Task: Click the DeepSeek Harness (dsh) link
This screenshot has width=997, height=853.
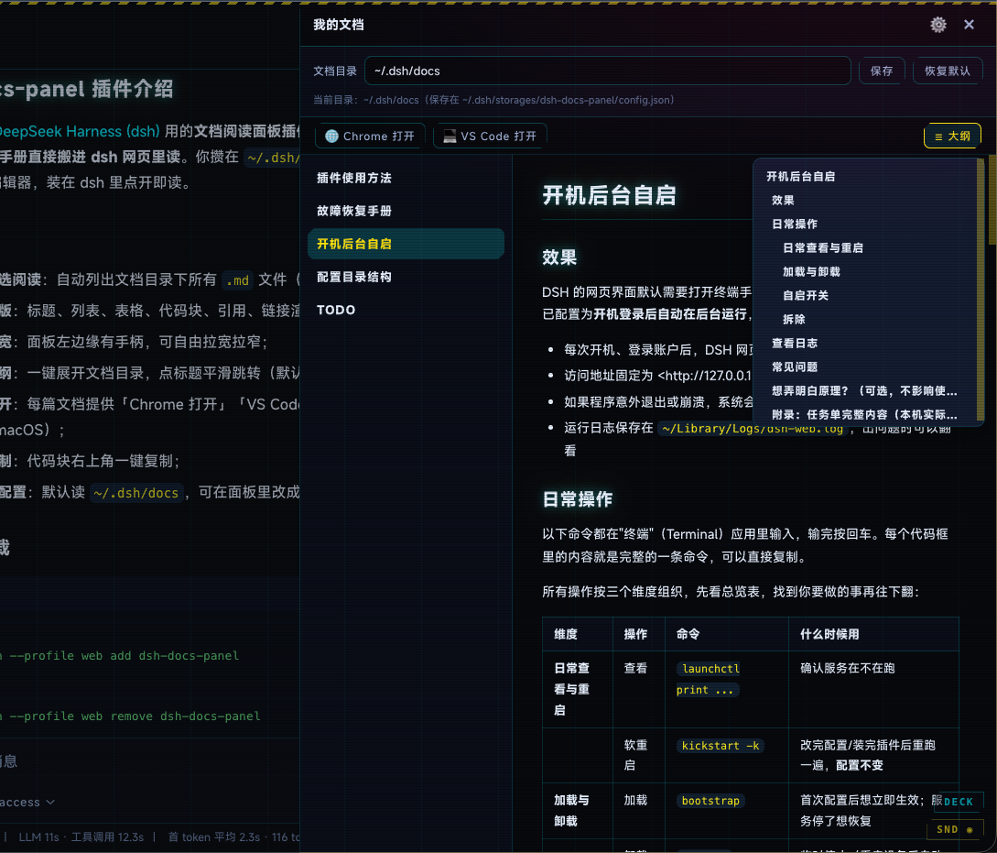Action: (x=80, y=132)
